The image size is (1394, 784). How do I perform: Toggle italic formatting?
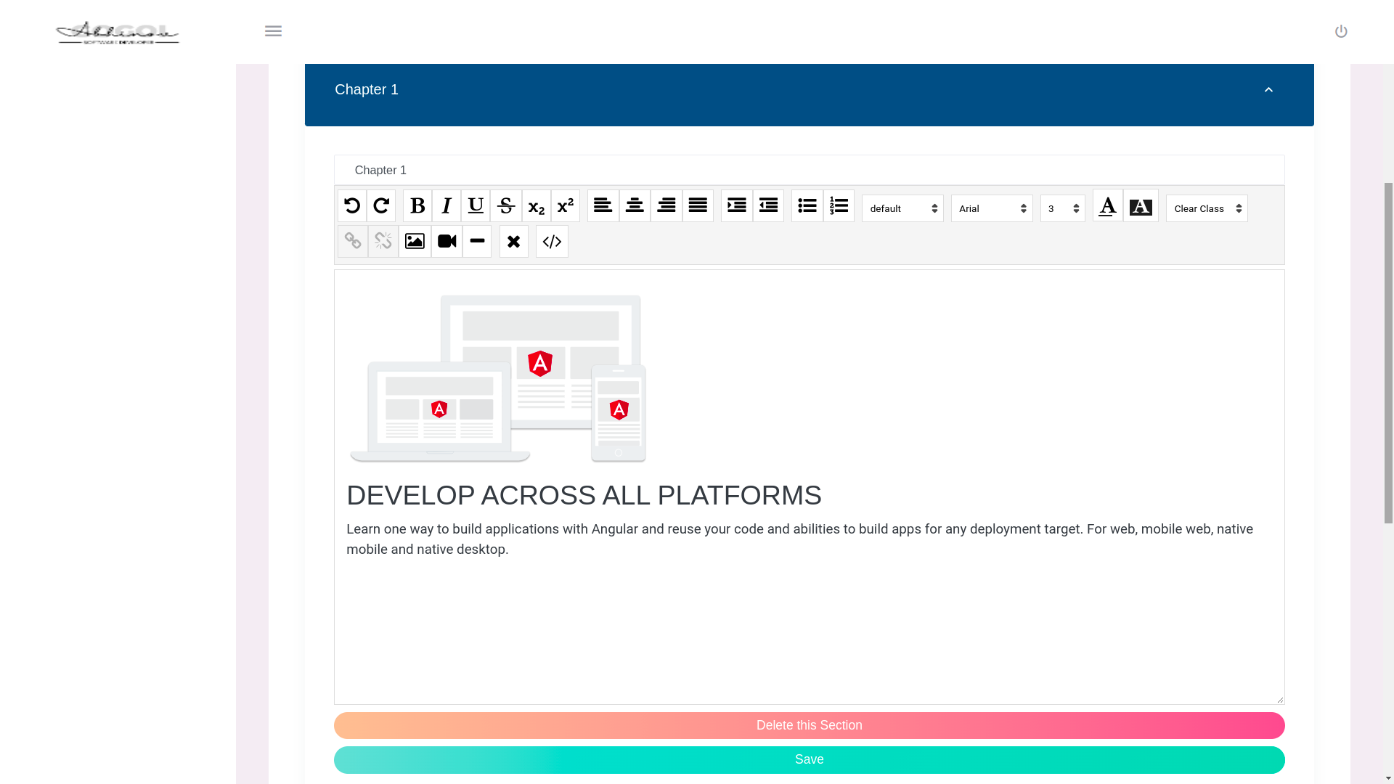click(x=447, y=206)
